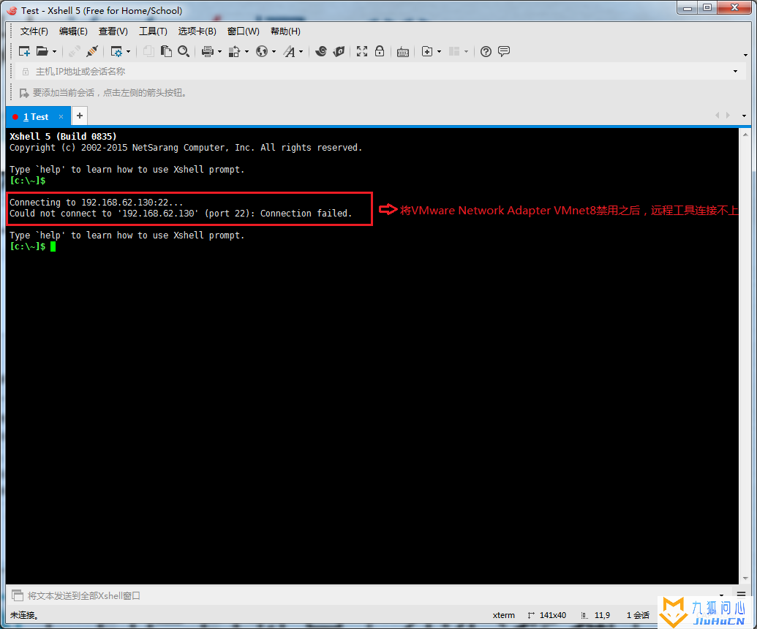Viewport: 757px width, 629px height.
Task: Open the virtual keyboard icon
Action: coord(403,52)
